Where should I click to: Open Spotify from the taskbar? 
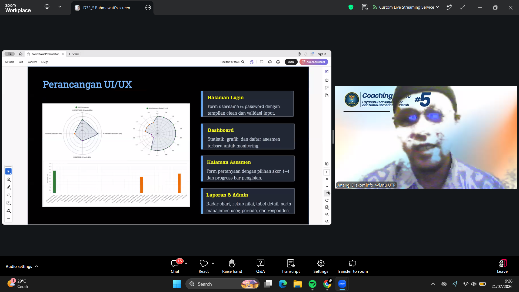coord(312,284)
